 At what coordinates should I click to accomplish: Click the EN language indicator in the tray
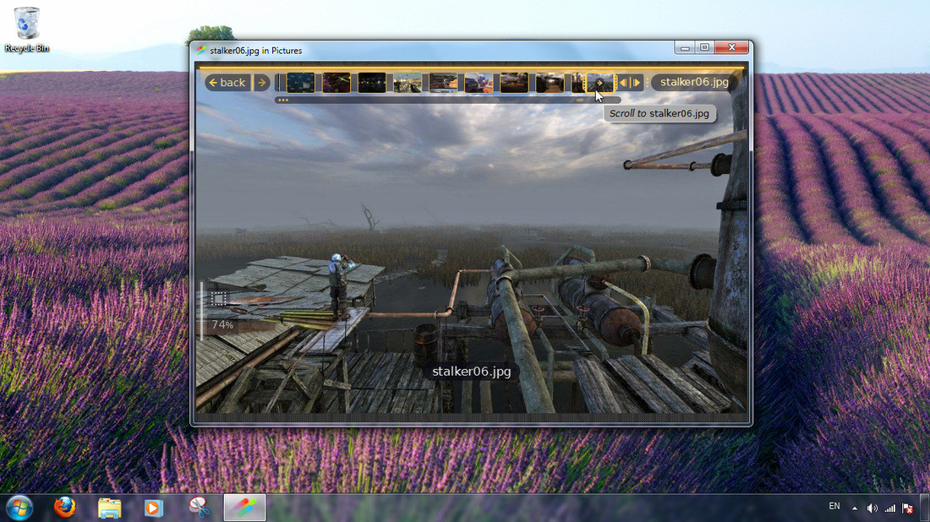[x=834, y=506]
